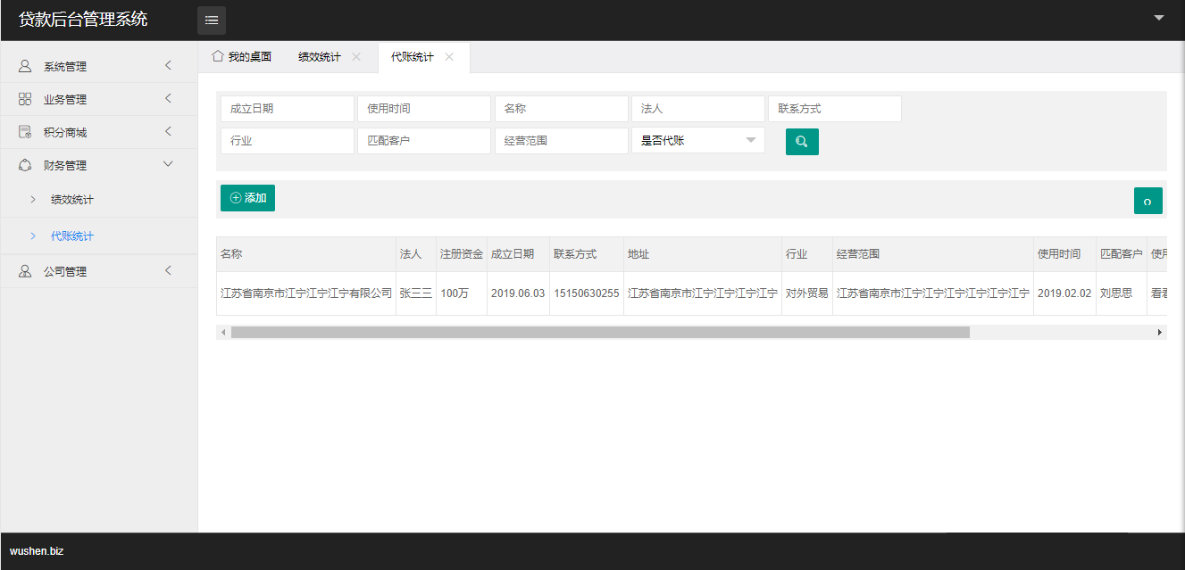Click the 成立日期 input field
This screenshot has width=1185, height=570.
point(287,109)
